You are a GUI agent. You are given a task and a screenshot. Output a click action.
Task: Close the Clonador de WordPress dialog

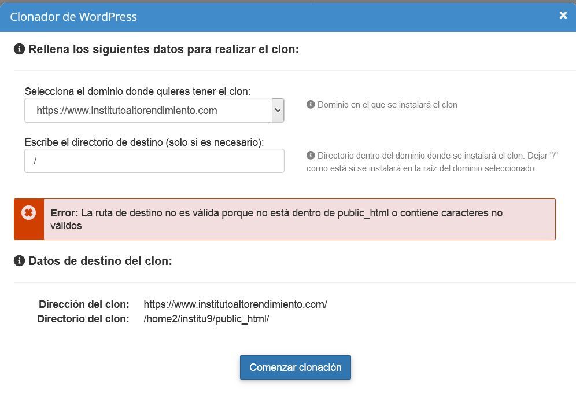click(x=563, y=15)
